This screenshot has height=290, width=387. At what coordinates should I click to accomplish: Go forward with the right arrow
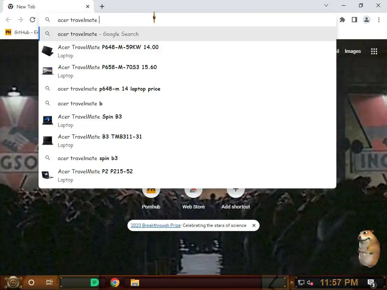coord(20,20)
